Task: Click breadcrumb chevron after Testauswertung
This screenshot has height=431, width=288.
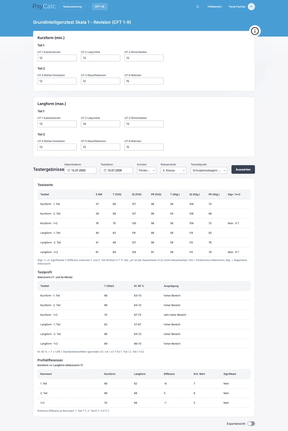Action: click(x=88, y=7)
